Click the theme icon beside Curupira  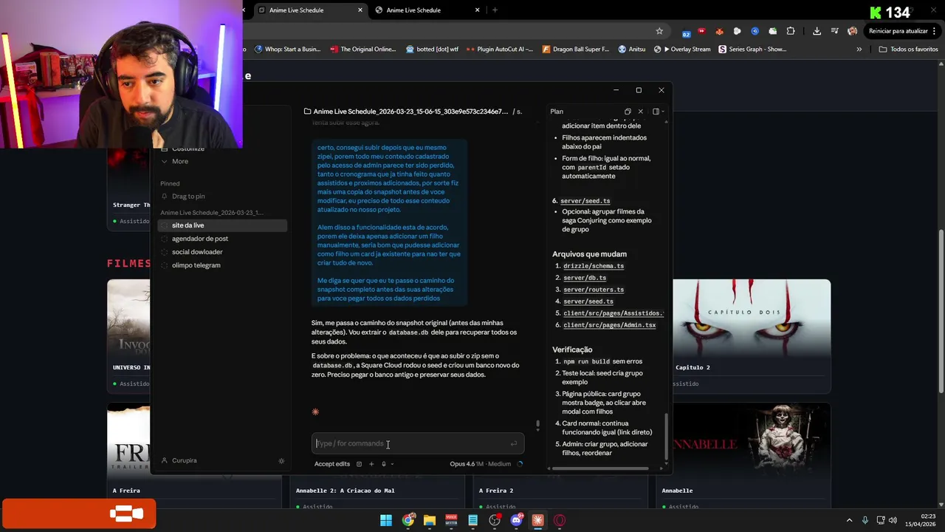pyautogui.click(x=281, y=460)
